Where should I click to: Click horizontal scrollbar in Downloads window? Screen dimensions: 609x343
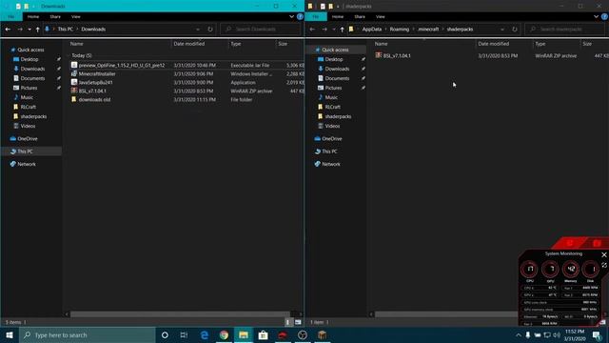coord(180,313)
